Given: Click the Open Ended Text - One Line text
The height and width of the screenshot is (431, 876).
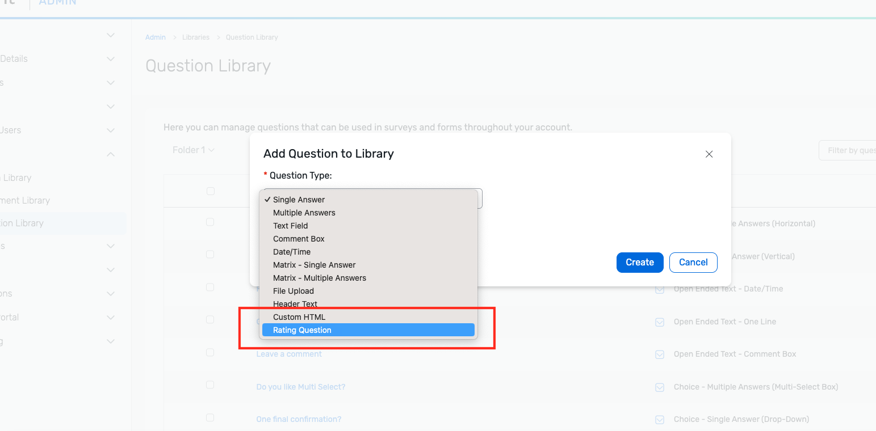Looking at the screenshot, I should click(x=724, y=322).
